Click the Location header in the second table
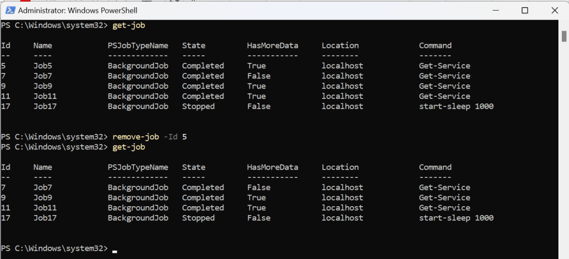The width and height of the screenshot is (569, 259). [340, 167]
